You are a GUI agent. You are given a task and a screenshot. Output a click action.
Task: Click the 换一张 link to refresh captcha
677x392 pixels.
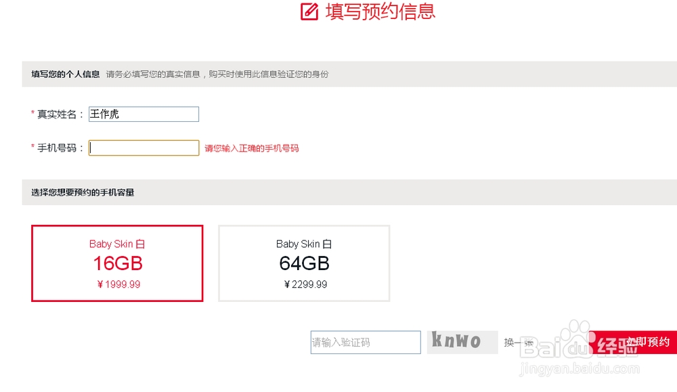click(x=518, y=343)
